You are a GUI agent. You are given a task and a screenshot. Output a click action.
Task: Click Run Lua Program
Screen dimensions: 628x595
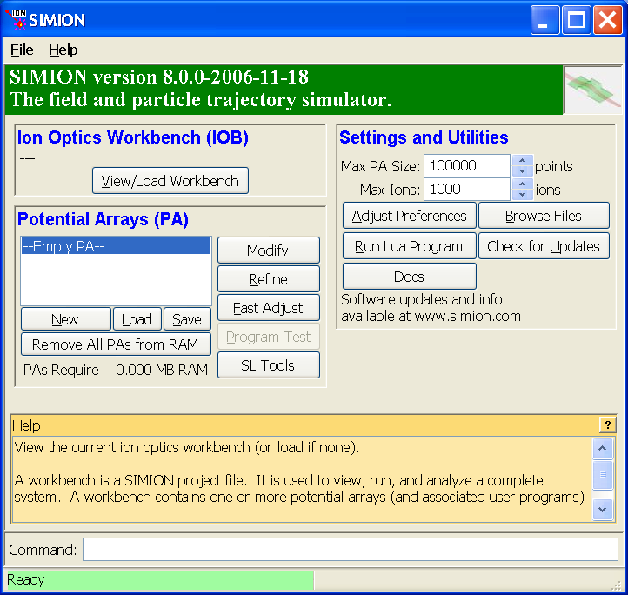pyautogui.click(x=410, y=246)
